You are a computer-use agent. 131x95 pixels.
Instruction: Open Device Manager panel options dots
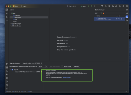(121, 10)
